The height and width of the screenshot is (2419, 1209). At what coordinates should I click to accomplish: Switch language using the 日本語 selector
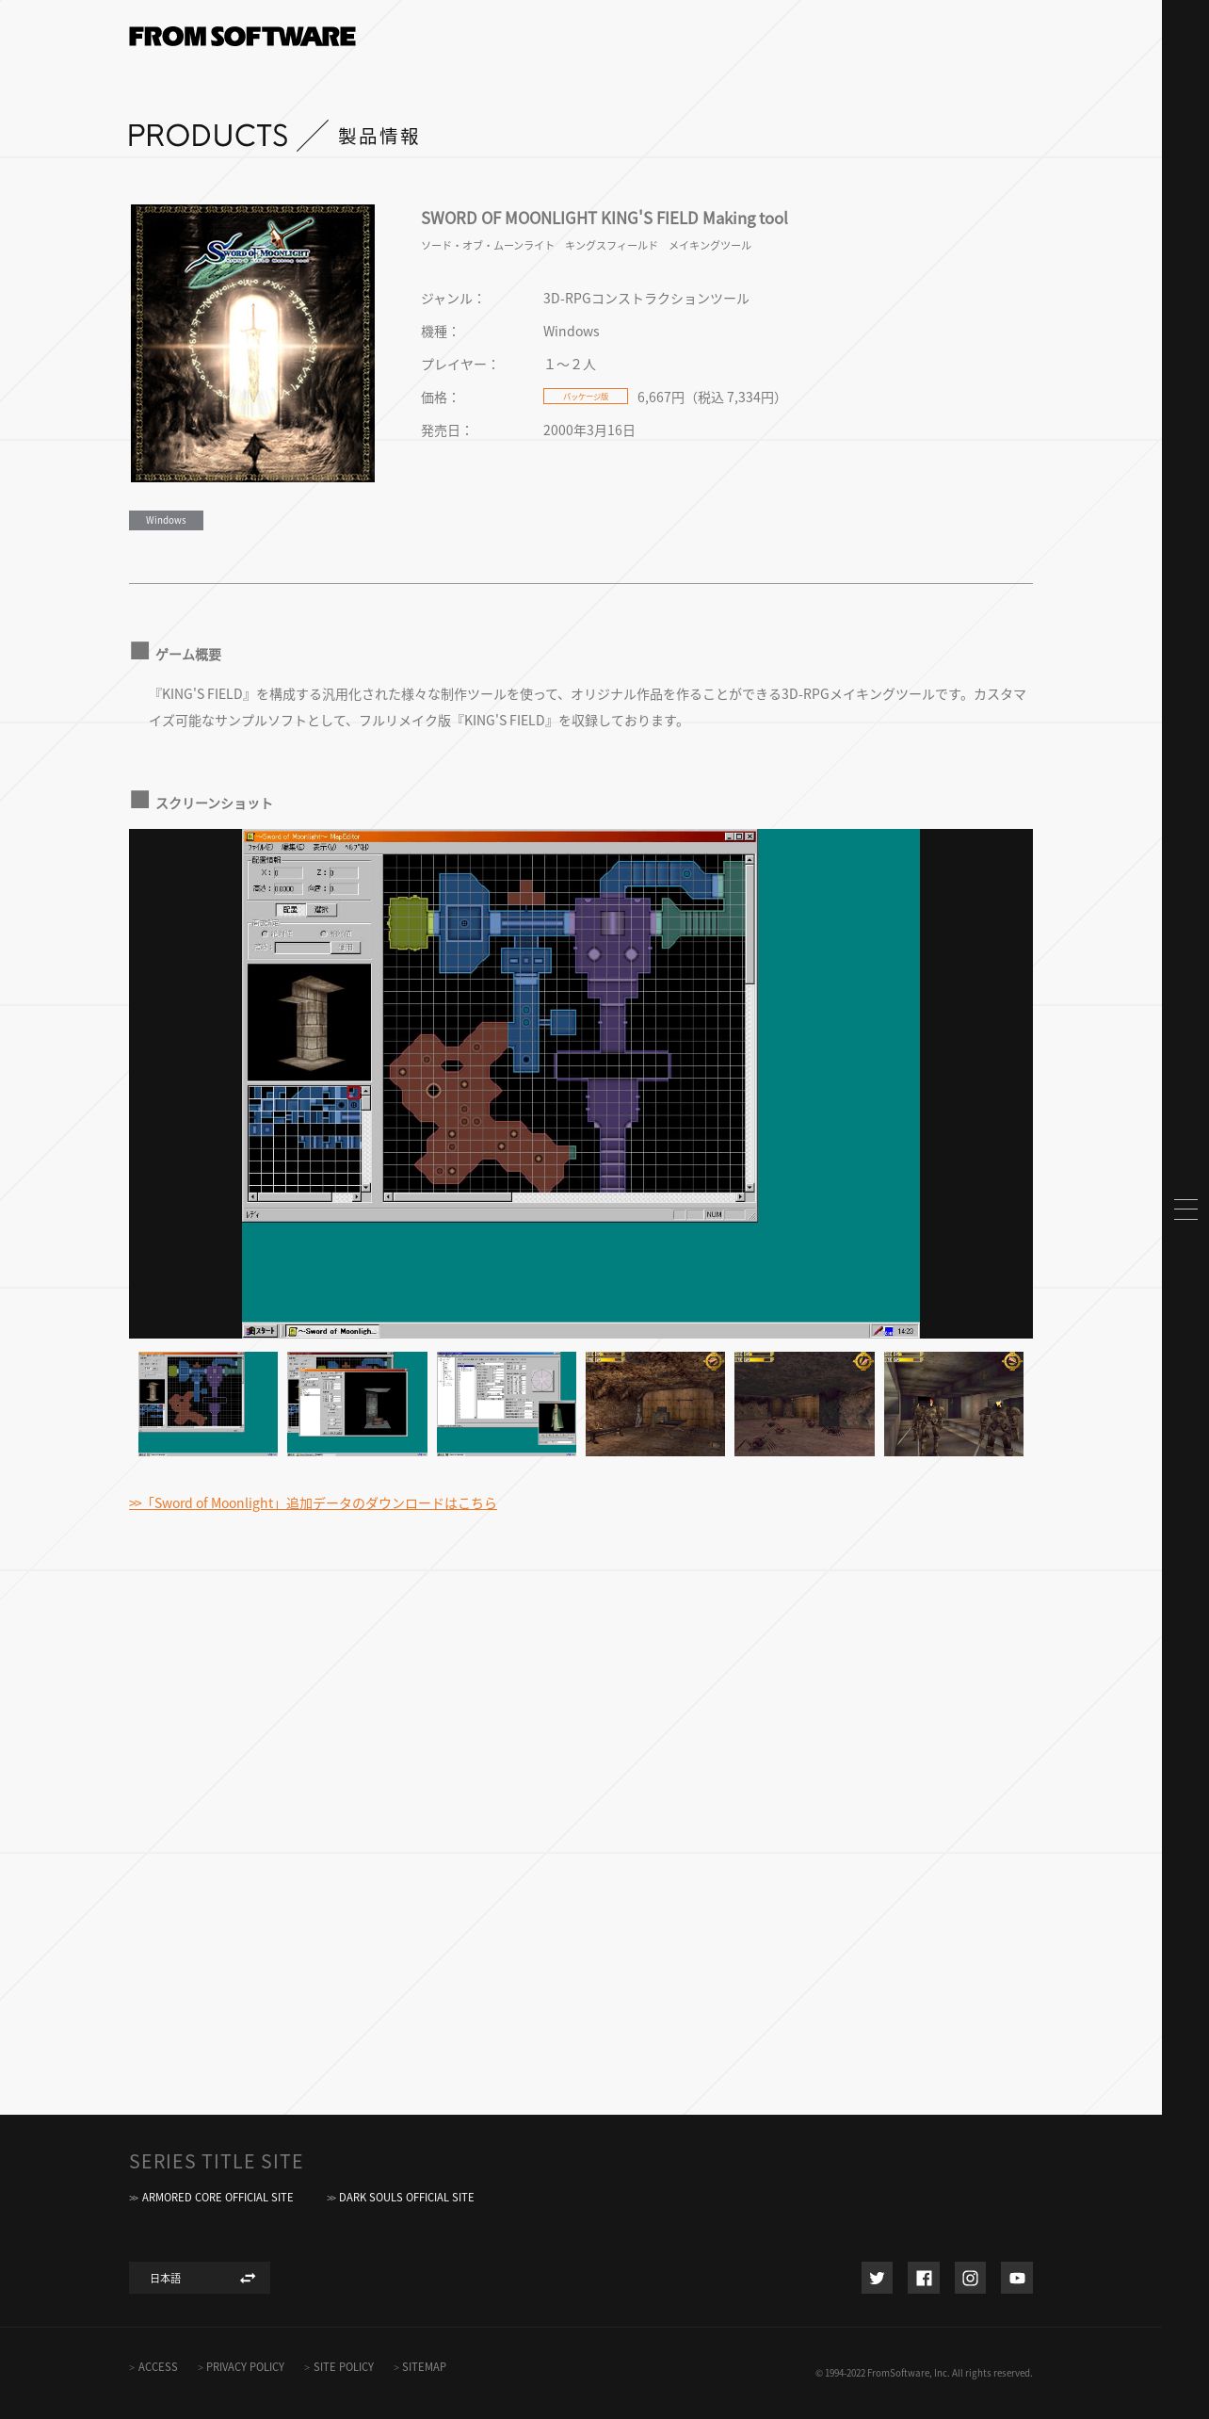200,2278
